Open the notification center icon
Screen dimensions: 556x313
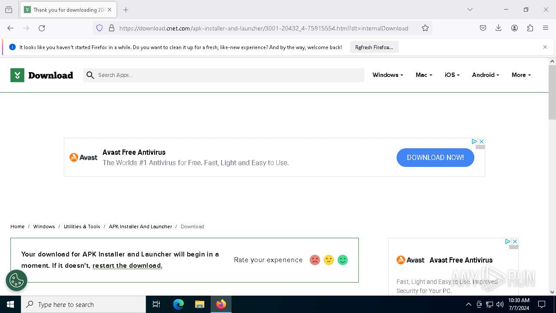542,304
